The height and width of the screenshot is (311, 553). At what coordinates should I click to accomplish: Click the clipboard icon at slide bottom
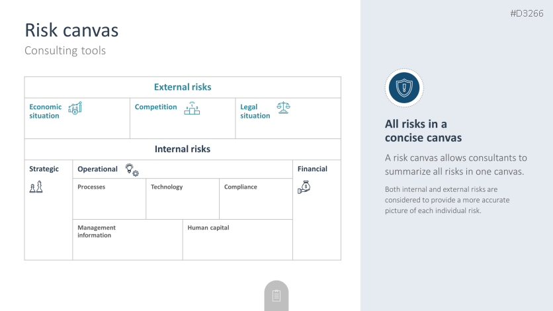click(276, 296)
